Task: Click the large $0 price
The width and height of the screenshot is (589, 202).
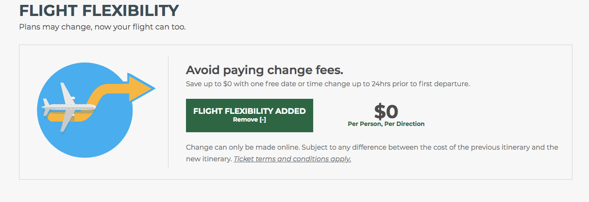Action: [x=386, y=111]
